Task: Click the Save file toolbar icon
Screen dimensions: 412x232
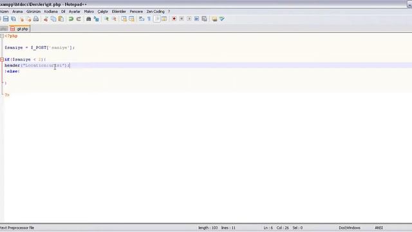Action: pos(6,19)
